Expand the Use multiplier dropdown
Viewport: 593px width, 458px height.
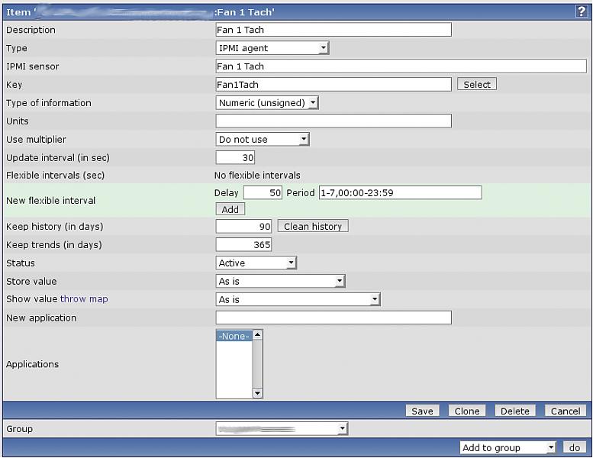263,139
